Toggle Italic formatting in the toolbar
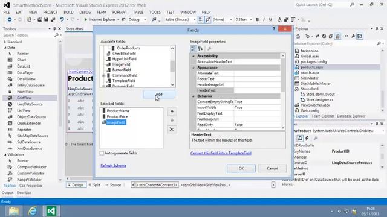 click(x=264, y=20)
